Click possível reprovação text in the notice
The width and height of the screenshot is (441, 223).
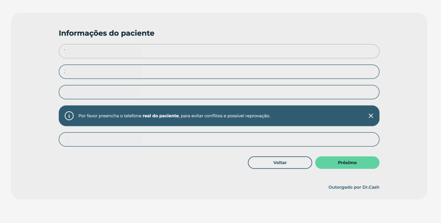pos(248,116)
